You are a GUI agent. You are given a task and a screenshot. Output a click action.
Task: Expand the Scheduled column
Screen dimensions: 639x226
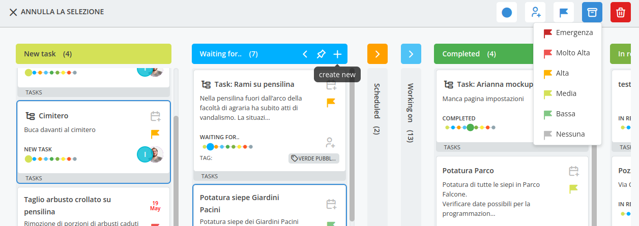coord(377,54)
